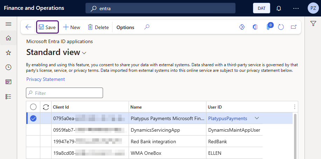Open Modules list icon in sidebar
Viewport: 321px width, 159px height.
coord(8,96)
